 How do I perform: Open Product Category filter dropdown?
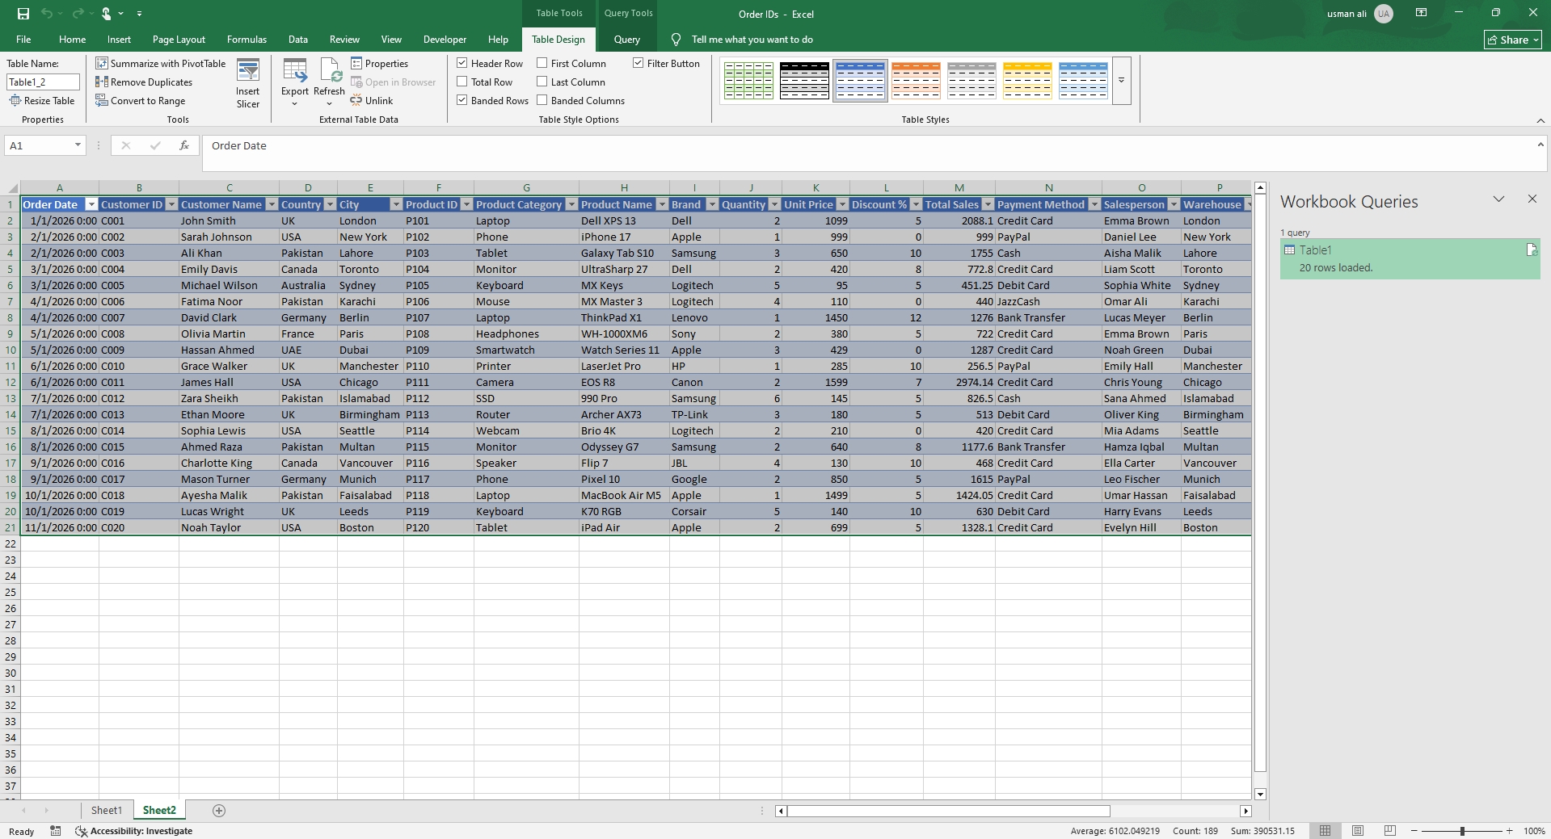[571, 205]
